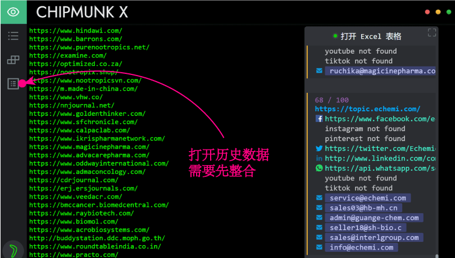This screenshot has width=455, height=258.
Task: Click https://www.oddwayinternational.com/ URL
Action: point(99,163)
